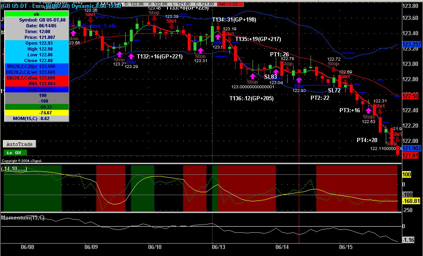
Task: Click the Stop down arrow labeled 122.72
Action: (334, 70)
